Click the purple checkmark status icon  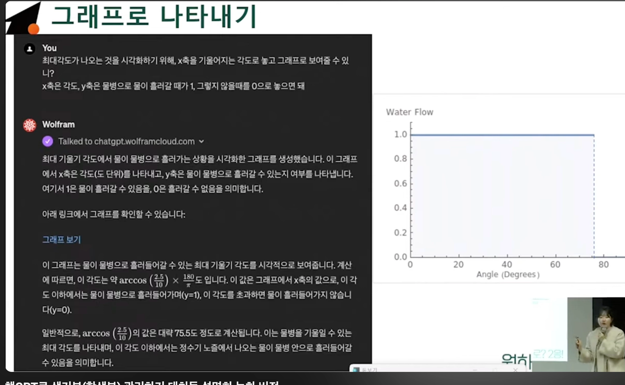[x=48, y=141]
